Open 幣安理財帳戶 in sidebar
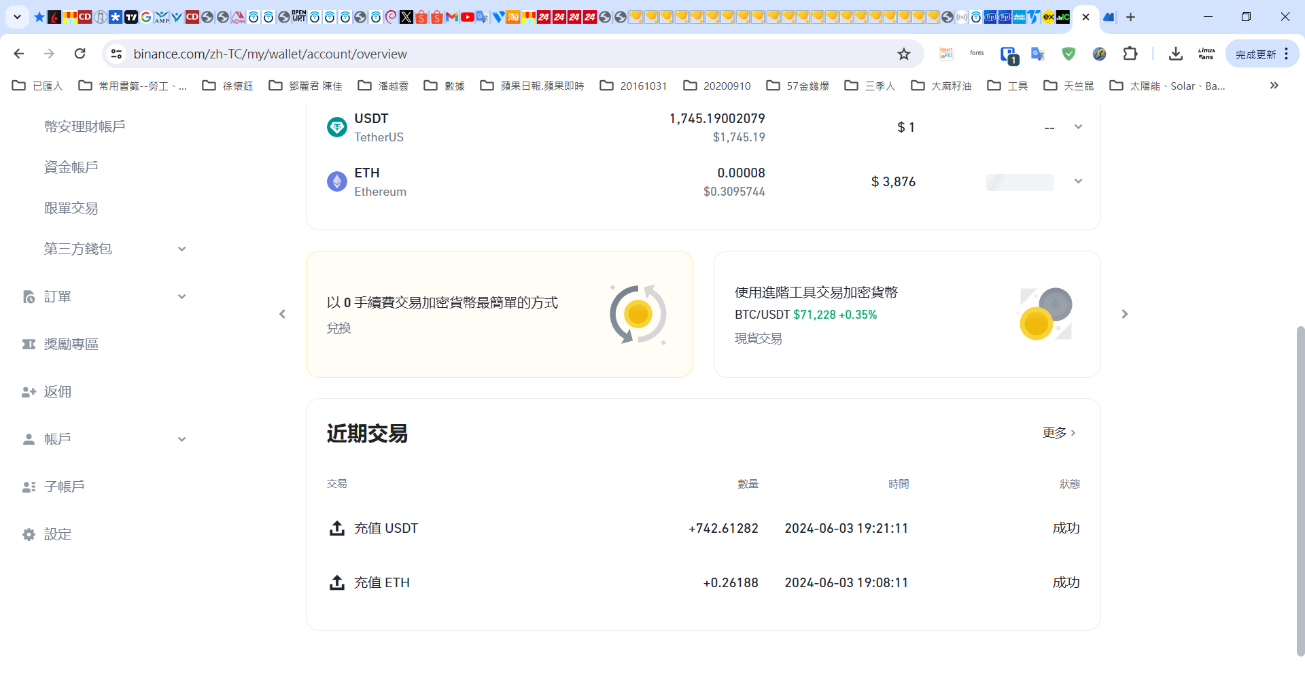1305x700 pixels. (85, 126)
